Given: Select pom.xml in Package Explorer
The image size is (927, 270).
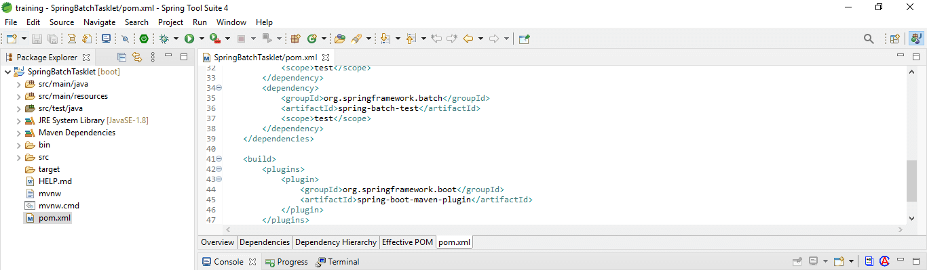Looking at the screenshot, I should [54, 218].
